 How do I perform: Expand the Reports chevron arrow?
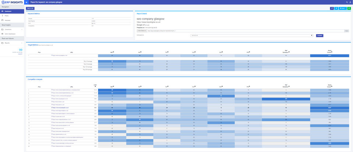22,43
